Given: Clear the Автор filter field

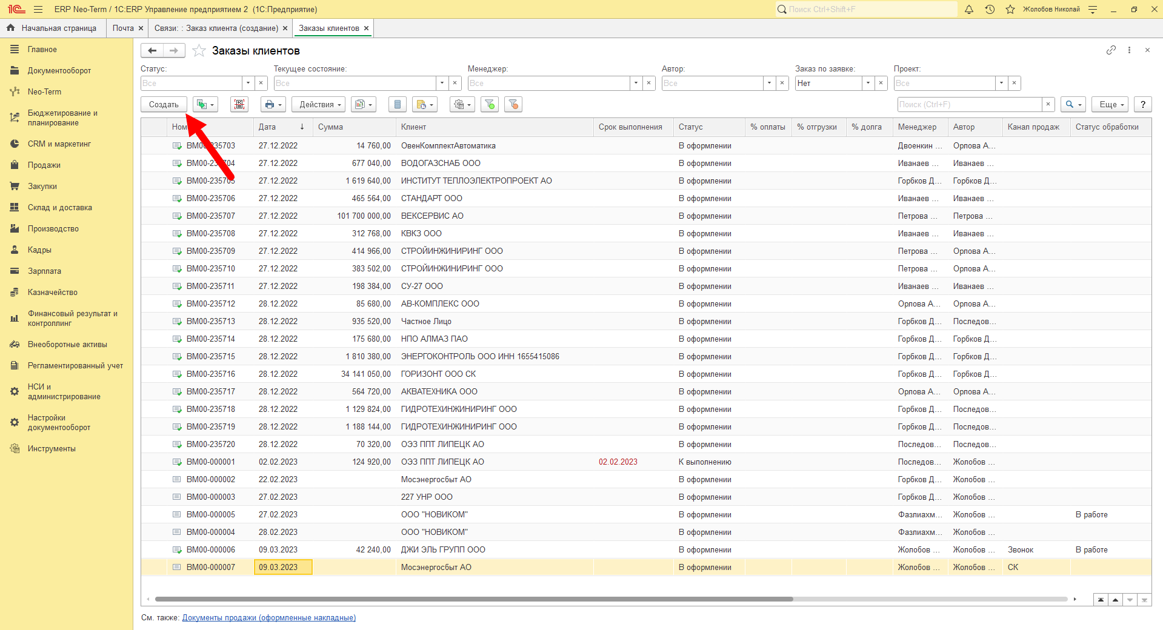Looking at the screenshot, I should coord(782,83).
